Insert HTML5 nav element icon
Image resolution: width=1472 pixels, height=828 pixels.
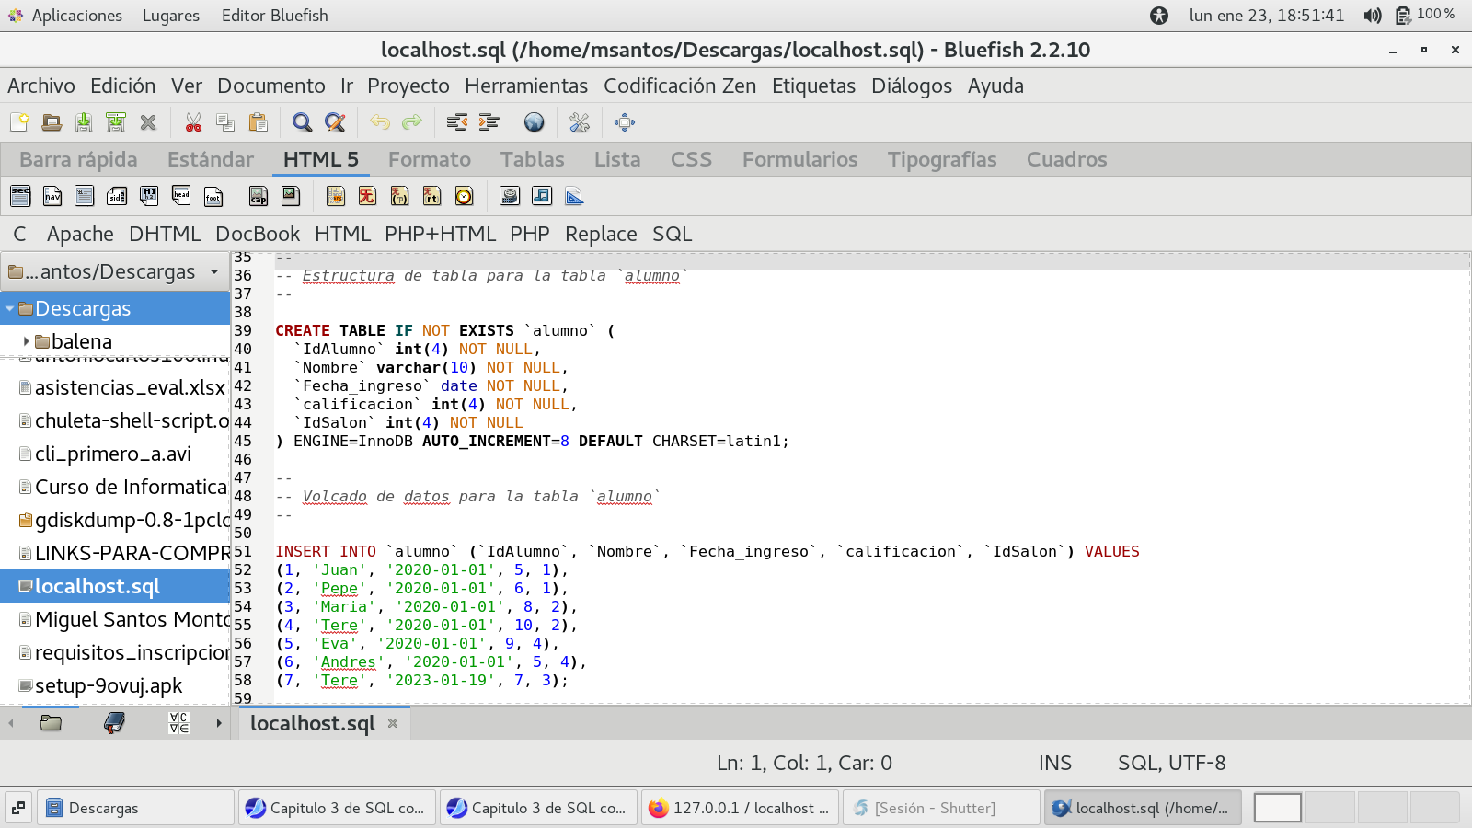tap(52, 196)
